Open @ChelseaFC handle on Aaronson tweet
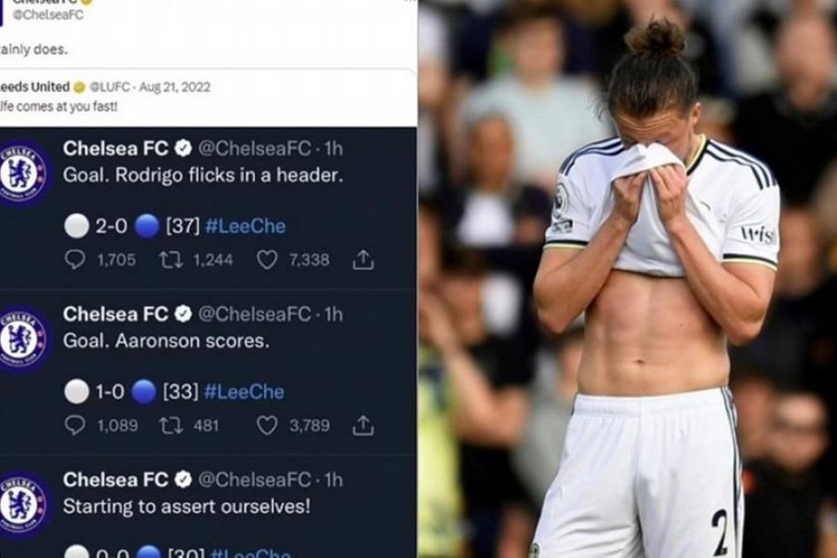The height and width of the screenshot is (558, 837). (x=255, y=314)
